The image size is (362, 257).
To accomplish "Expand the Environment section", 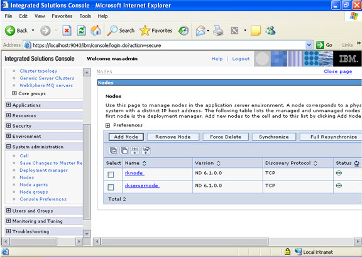I will click(9, 136).
